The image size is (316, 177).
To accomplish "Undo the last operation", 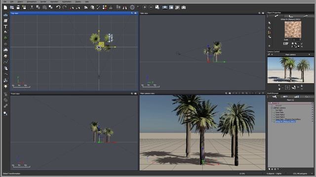I will pos(58,7).
